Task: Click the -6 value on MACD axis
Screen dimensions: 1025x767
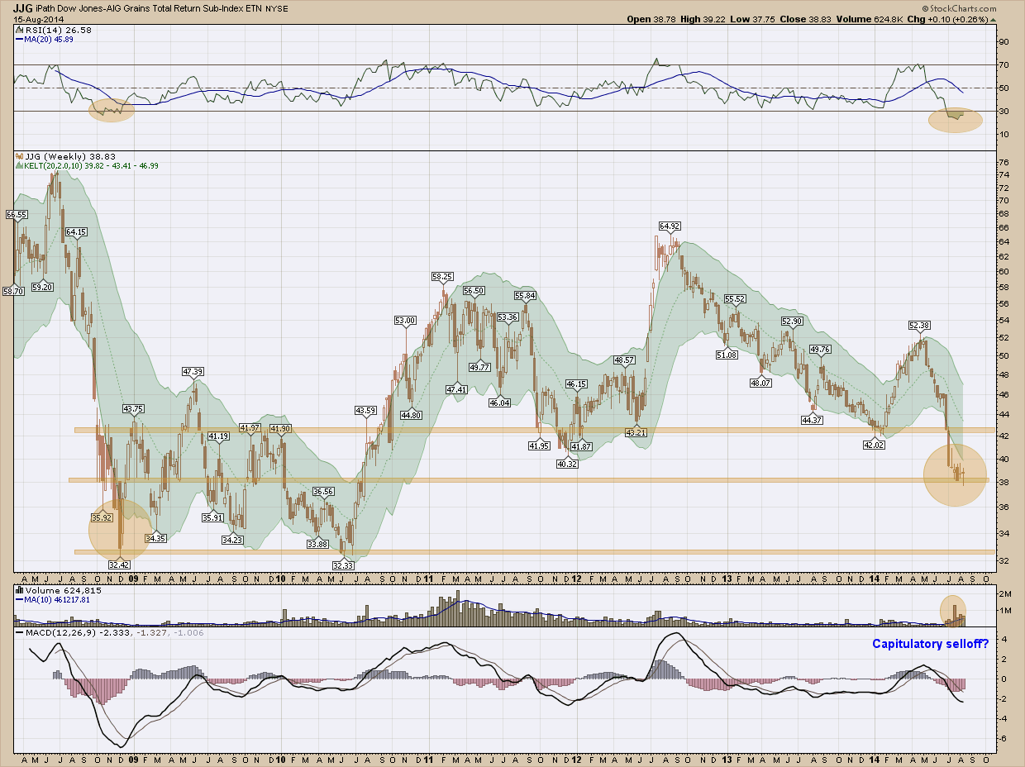Action: tap(1002, 740)
